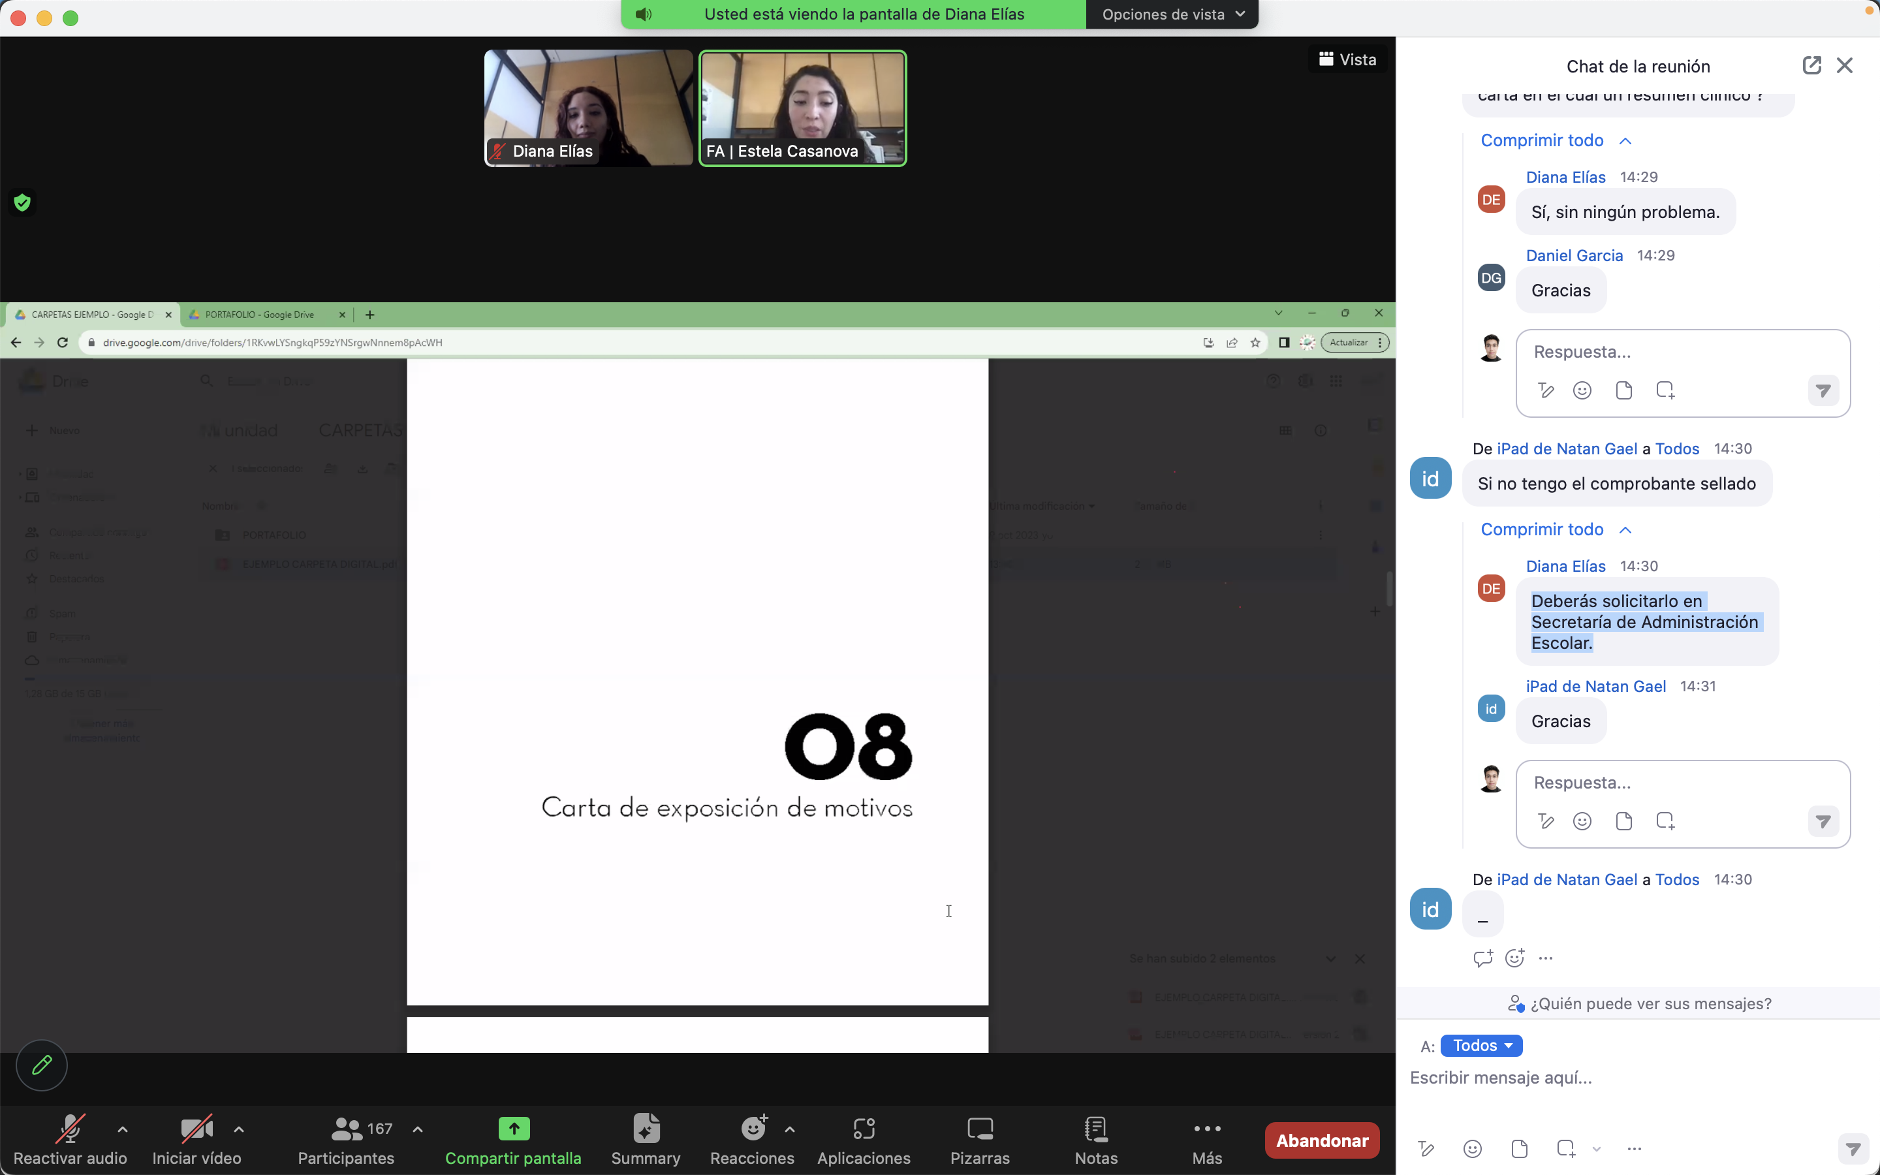Open the Notas notes icon
Viewport: 1880px width, 1175px height.
pos(1095,1138)
